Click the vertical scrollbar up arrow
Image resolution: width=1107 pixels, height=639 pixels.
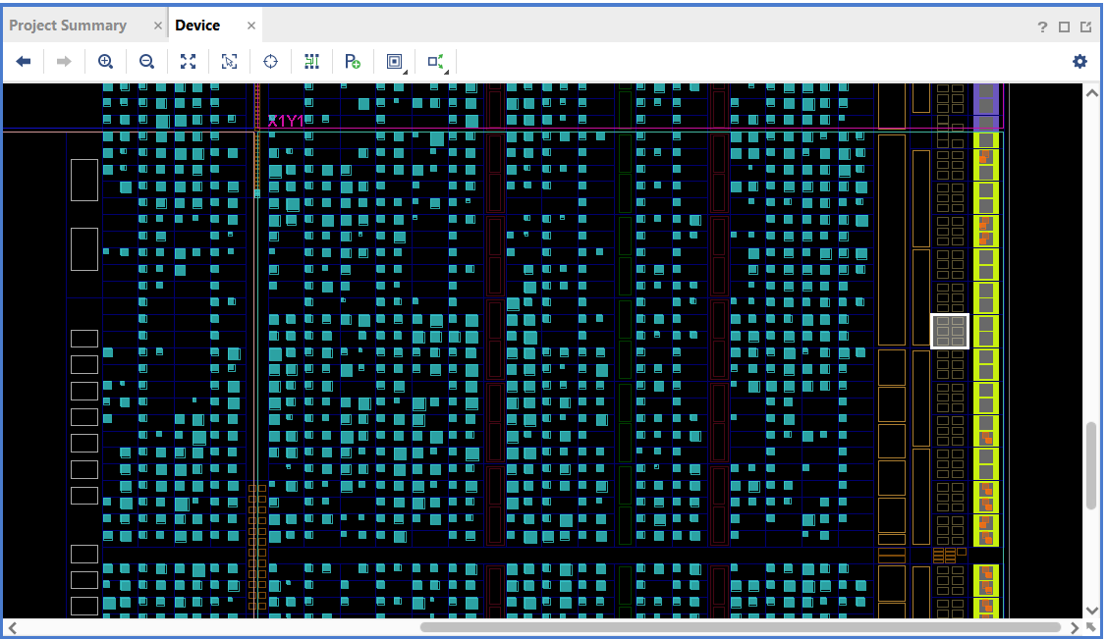[x=1091, y=93]
